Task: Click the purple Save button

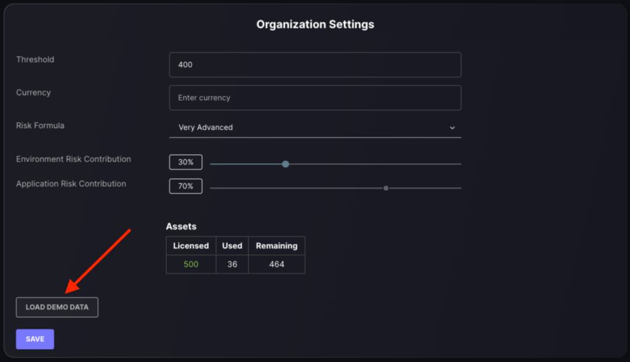Action: tap(35, 339)
